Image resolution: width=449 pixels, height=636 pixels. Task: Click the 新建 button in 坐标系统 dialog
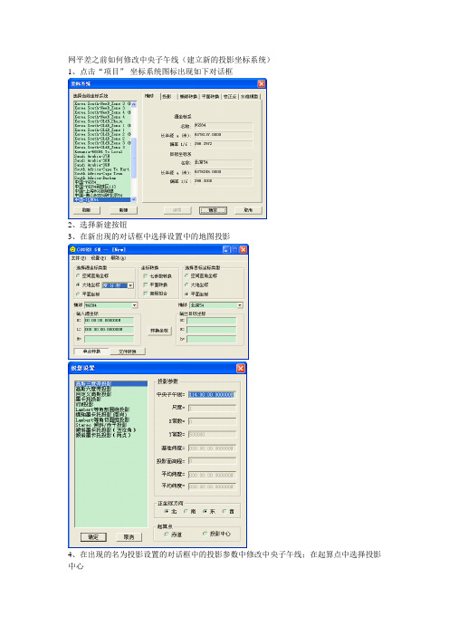[x=123, y=210]
